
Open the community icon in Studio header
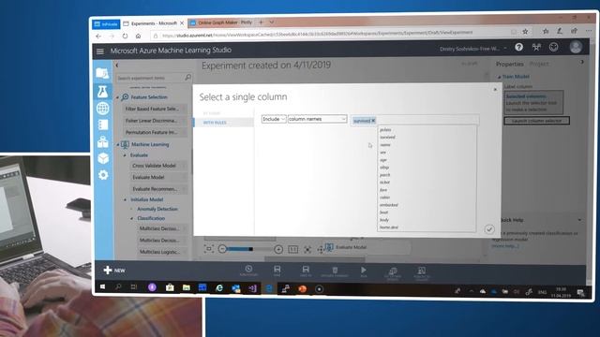pyautogui.click(x=536, y=47)
